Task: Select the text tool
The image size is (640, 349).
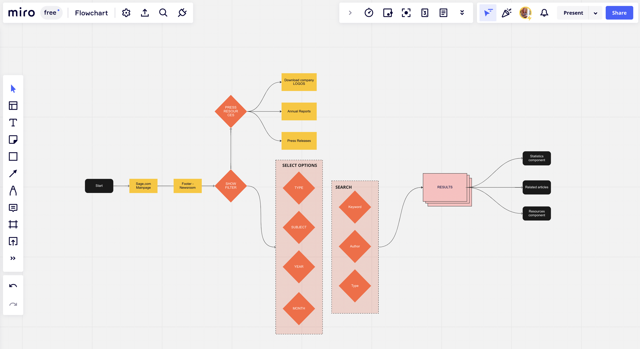Action: 13,123
